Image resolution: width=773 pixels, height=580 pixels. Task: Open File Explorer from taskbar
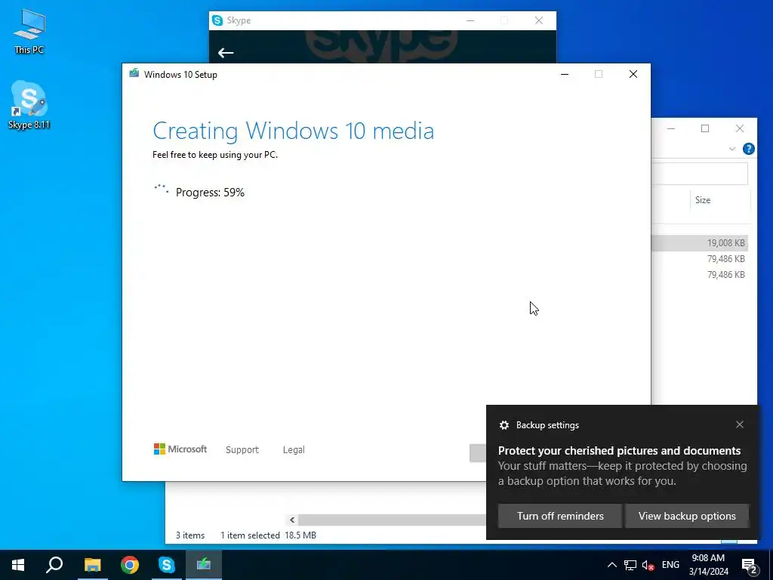point(92,565)
